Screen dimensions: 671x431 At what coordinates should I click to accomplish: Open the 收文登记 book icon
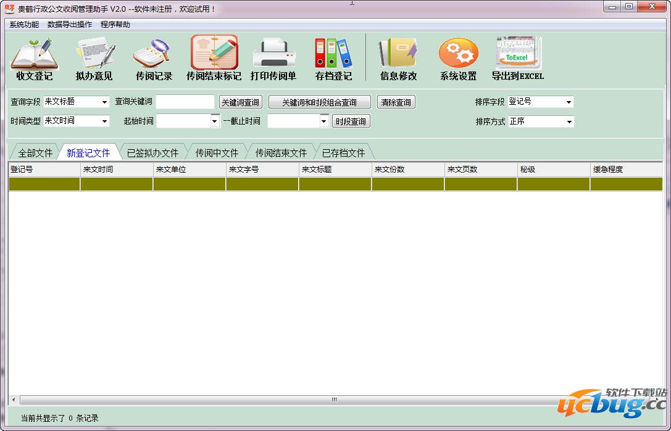point(34,54)
